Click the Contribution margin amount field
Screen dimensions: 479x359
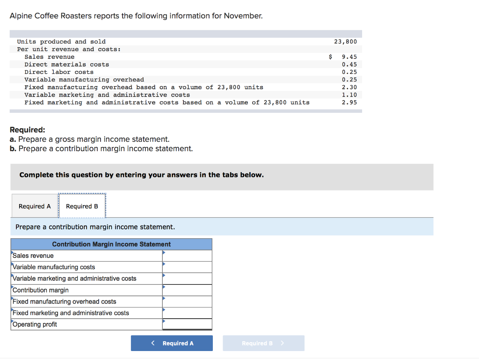(187, 290)
